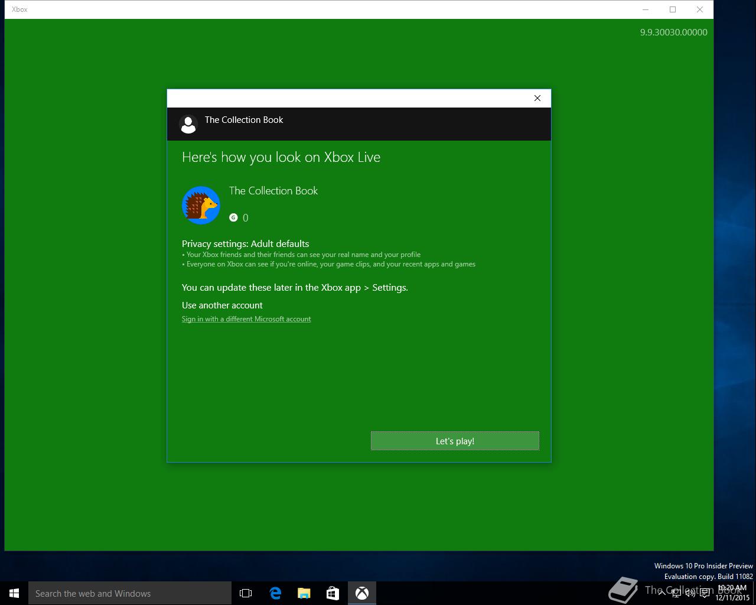This screenshot has height=605, width=756.
Task: Click the taskbar clock showing 12/11/2015
Action: click(x=732, y=593)
